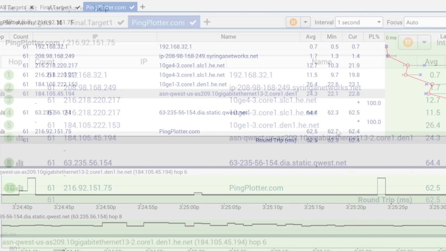Viewport: 446px width, 251px height.
Task: Open the Focus dropdown showing Auto
Action: pyautogui.click(x=425, y=22)
